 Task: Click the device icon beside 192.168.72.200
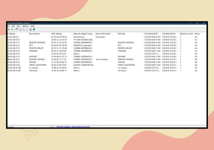[8, 71]
